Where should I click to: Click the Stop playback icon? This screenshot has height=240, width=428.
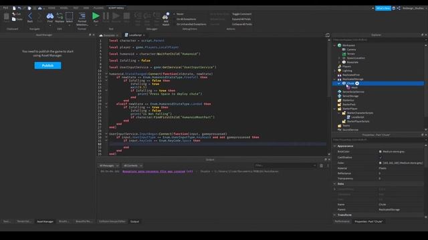[126, 16]
